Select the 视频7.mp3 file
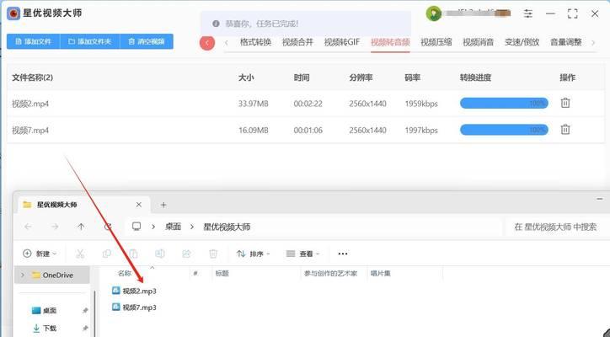This screenshot has width=610, height=337. [x=134, y=307]
